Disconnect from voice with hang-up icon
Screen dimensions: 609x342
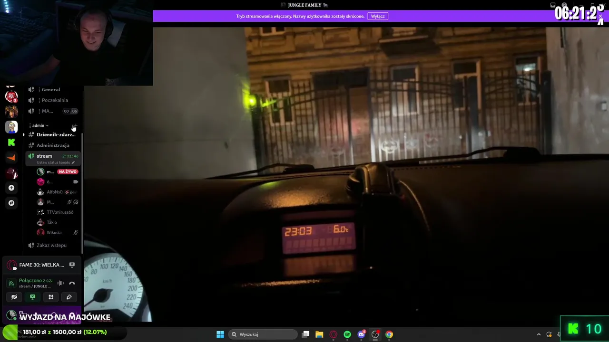point(72,283)
